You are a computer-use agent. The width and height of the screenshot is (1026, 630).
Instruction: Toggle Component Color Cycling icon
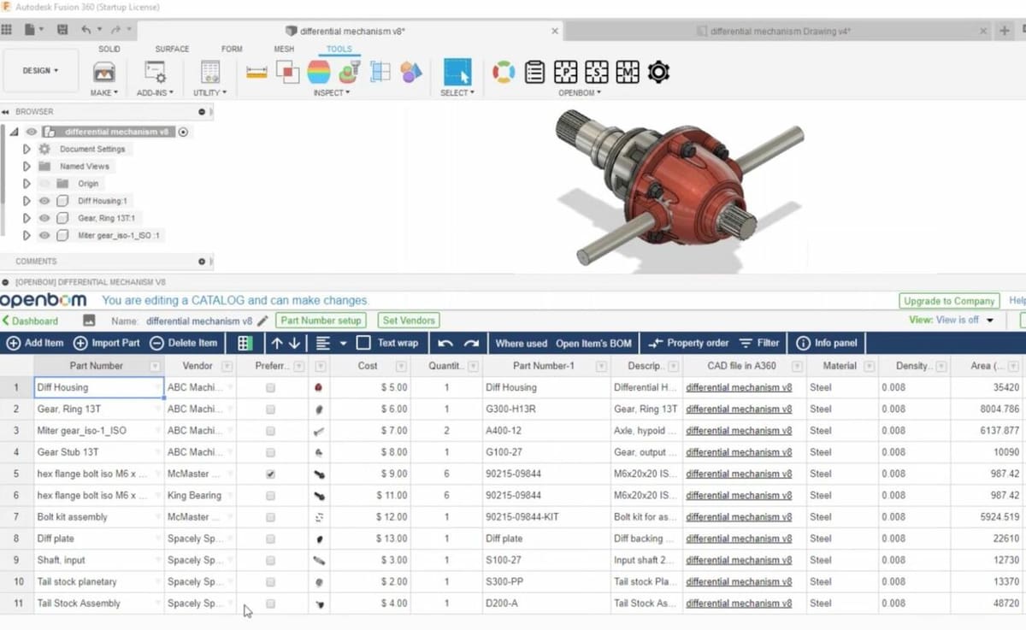[411, 73]
